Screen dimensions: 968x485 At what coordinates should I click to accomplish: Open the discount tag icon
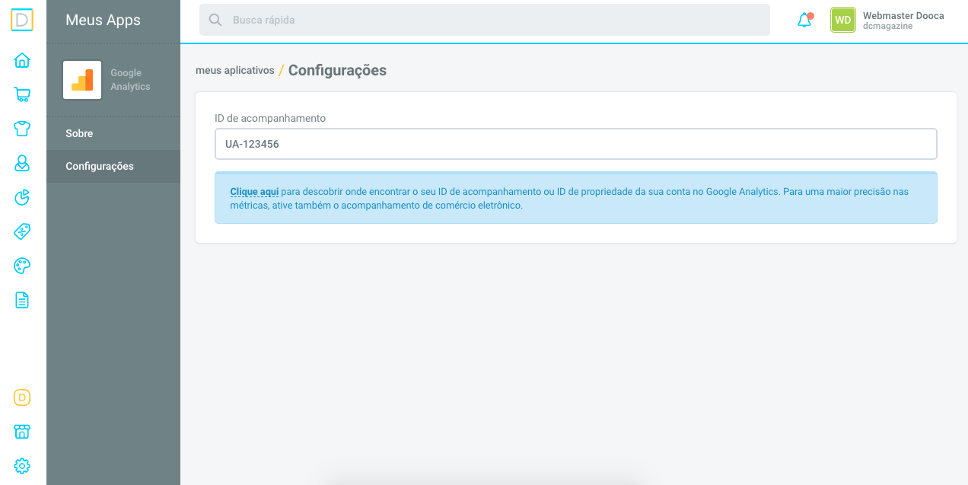point(22,231)
